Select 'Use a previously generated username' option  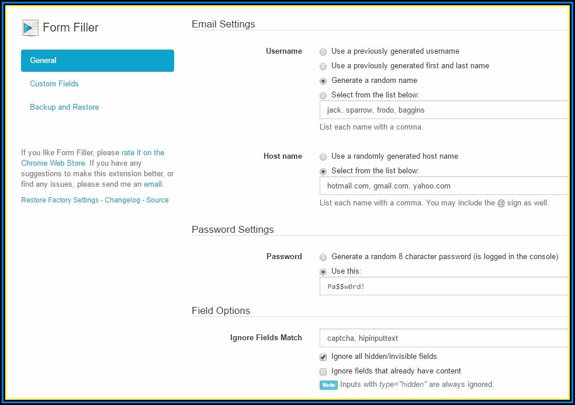[x=323, y=51]
